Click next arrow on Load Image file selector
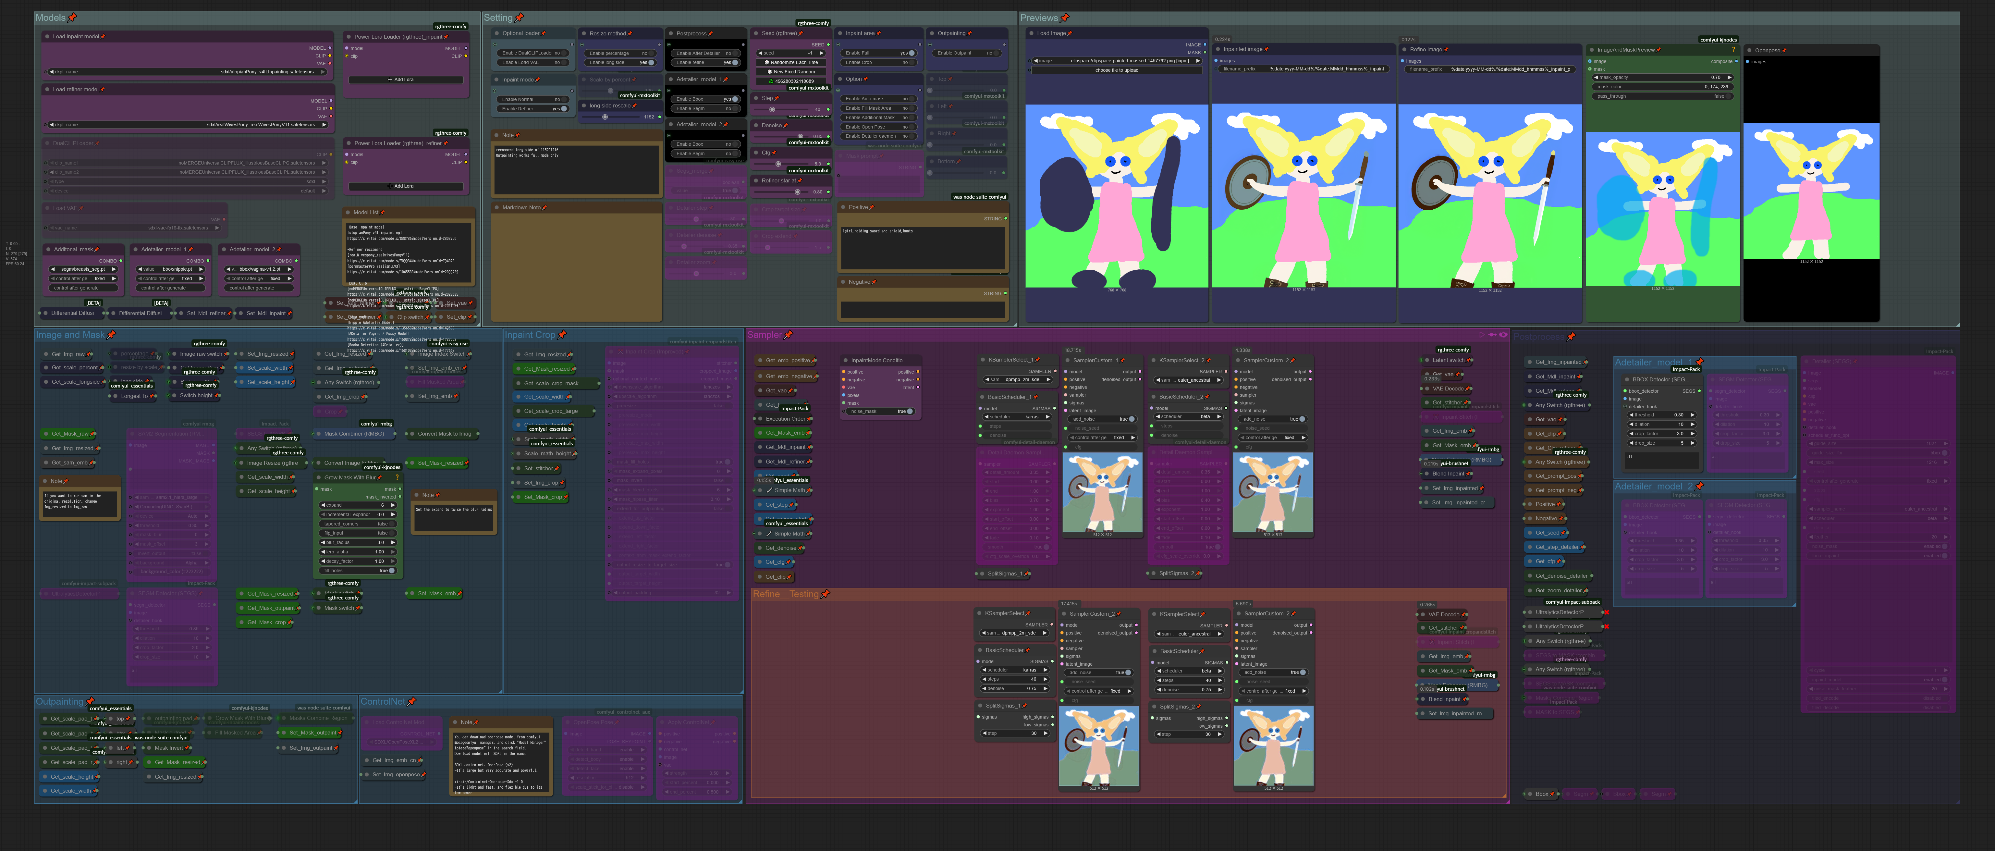 click(1197, 60)
